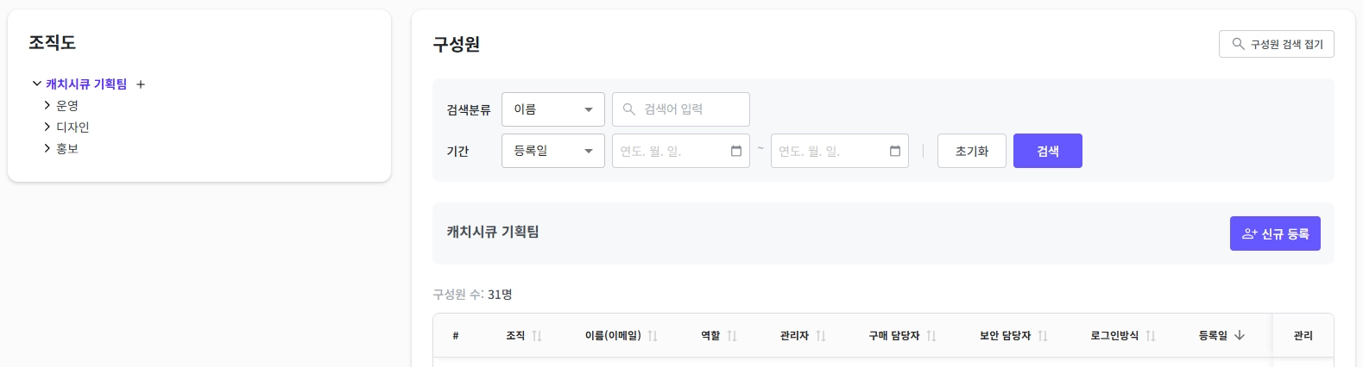Open the start date calendar picker icon
The width and height of the screenshot is (1363, 367).
736,151
